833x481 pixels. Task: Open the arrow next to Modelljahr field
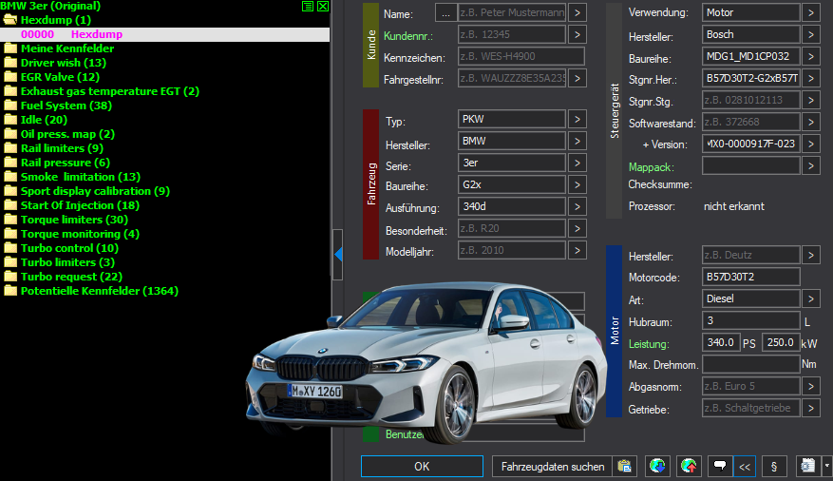(577, 250)
